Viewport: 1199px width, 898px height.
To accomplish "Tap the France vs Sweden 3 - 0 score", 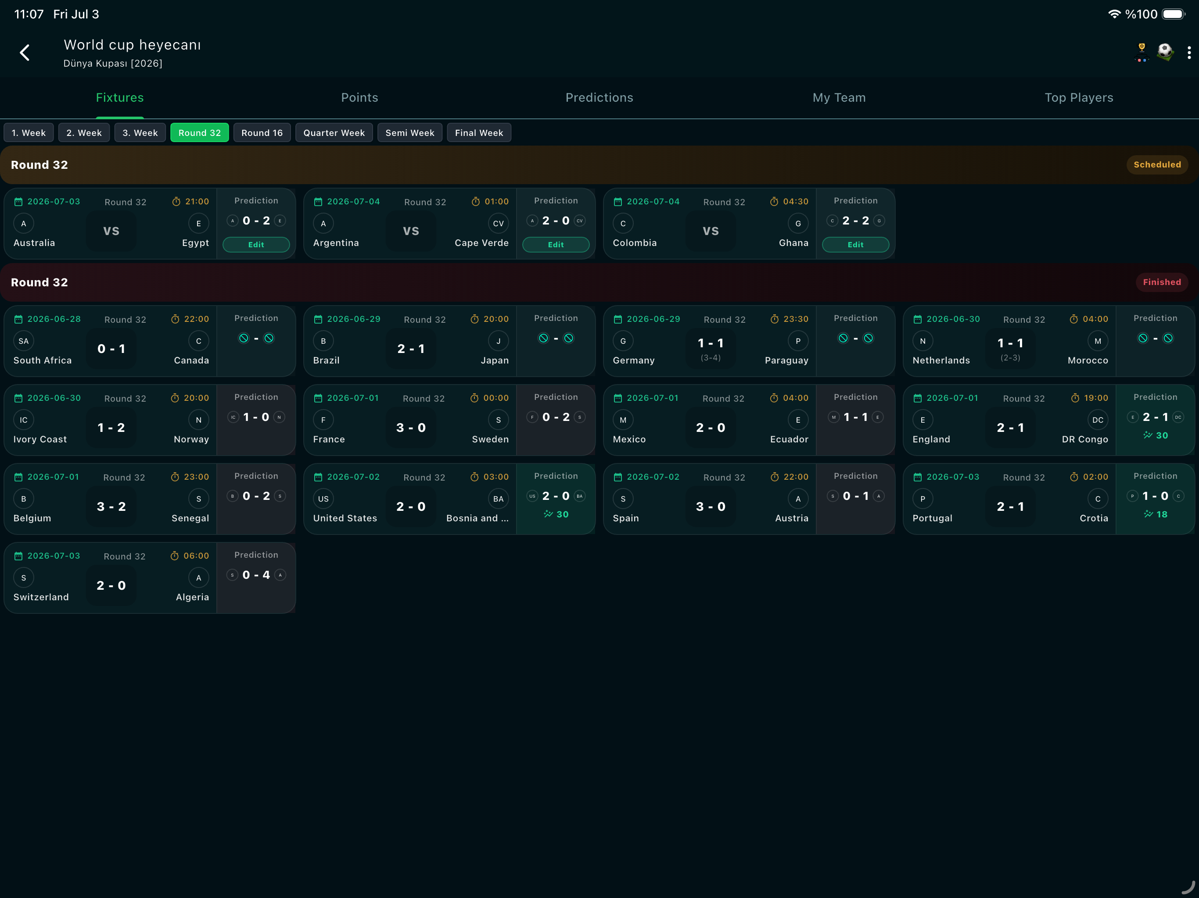I will [411, 428].
